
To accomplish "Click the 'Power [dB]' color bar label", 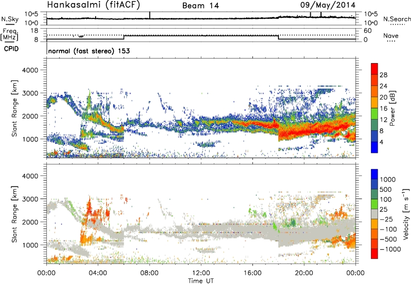I will point(393,108).
